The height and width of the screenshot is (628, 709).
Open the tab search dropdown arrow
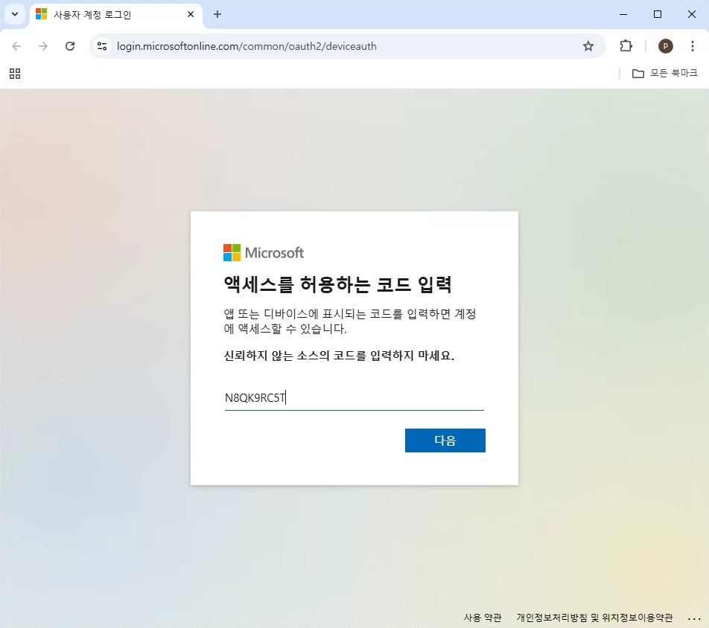click(15, 14)
